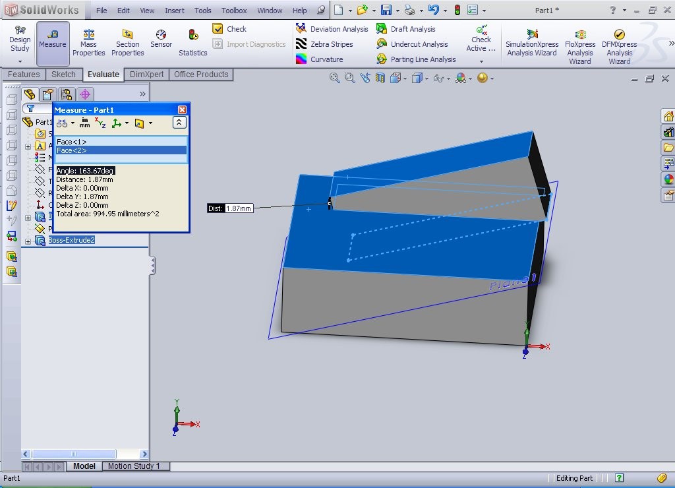Click the Apply Scene sphere icon
This screenshot has width=675, height=488.
coord(483,78)
